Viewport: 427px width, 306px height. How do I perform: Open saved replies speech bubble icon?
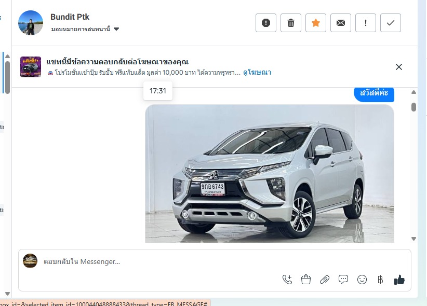pyautogui.click(x=343, y=280)
